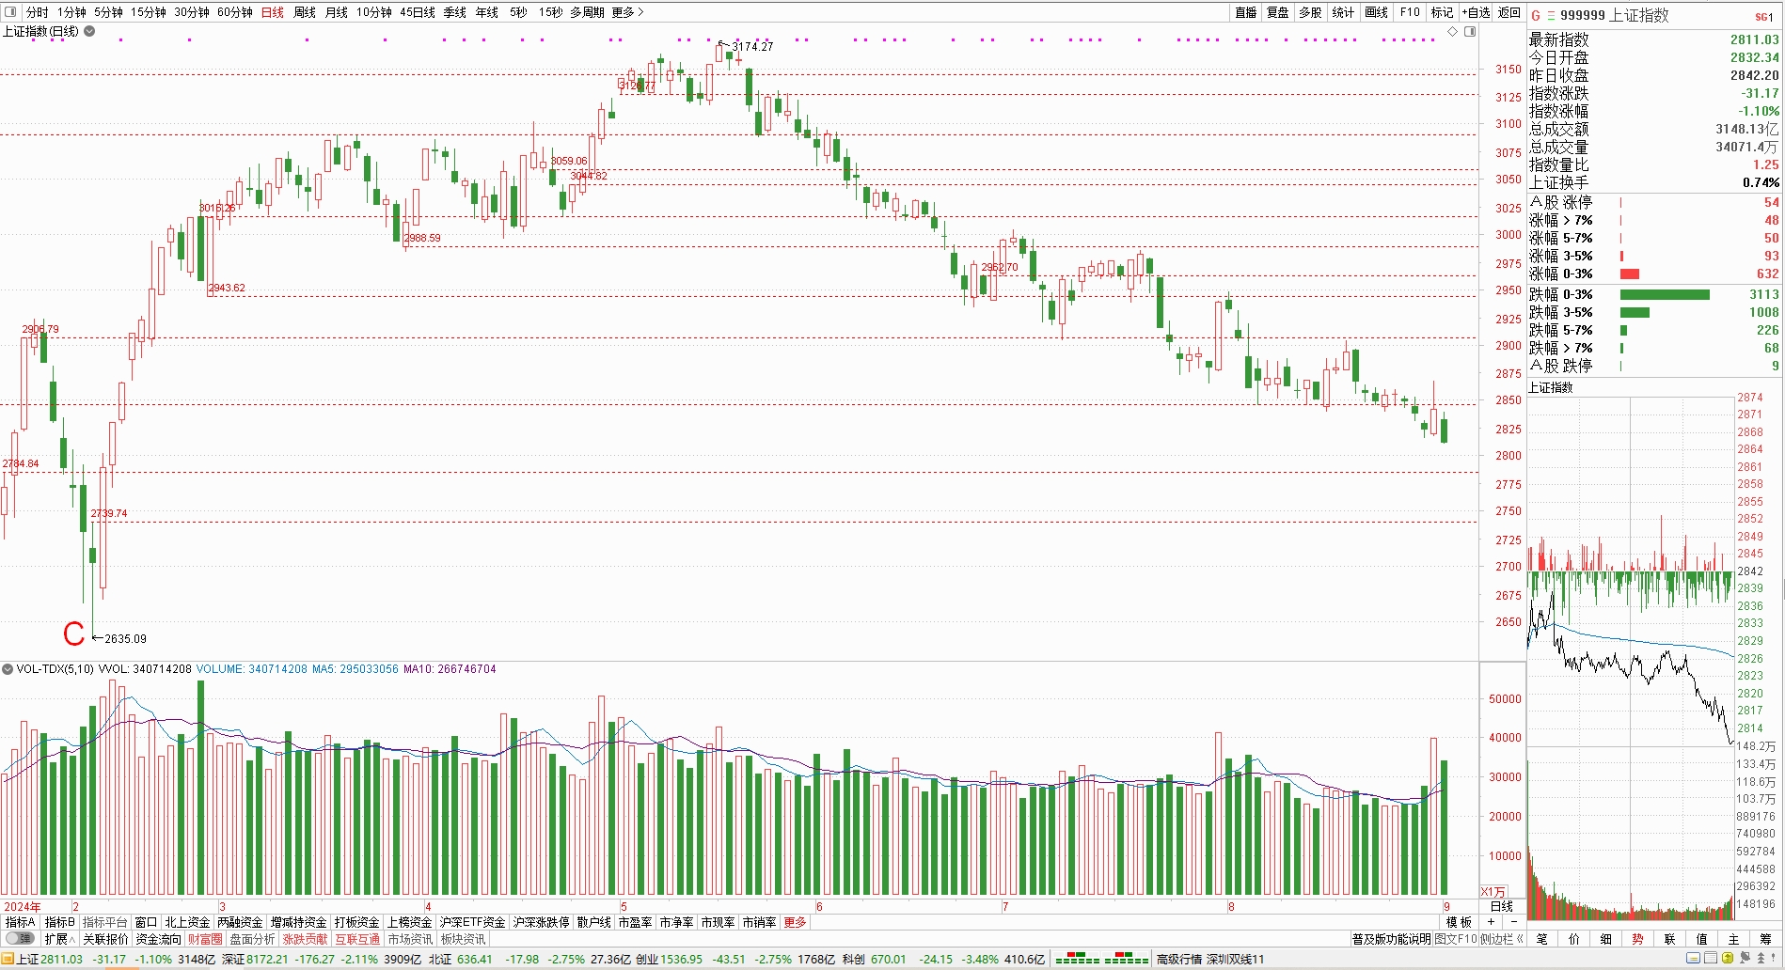The width and height of the screenshot is (1785, 970).
Task: Select the 30分钟 period tab
Action: (x=191, y=12)
